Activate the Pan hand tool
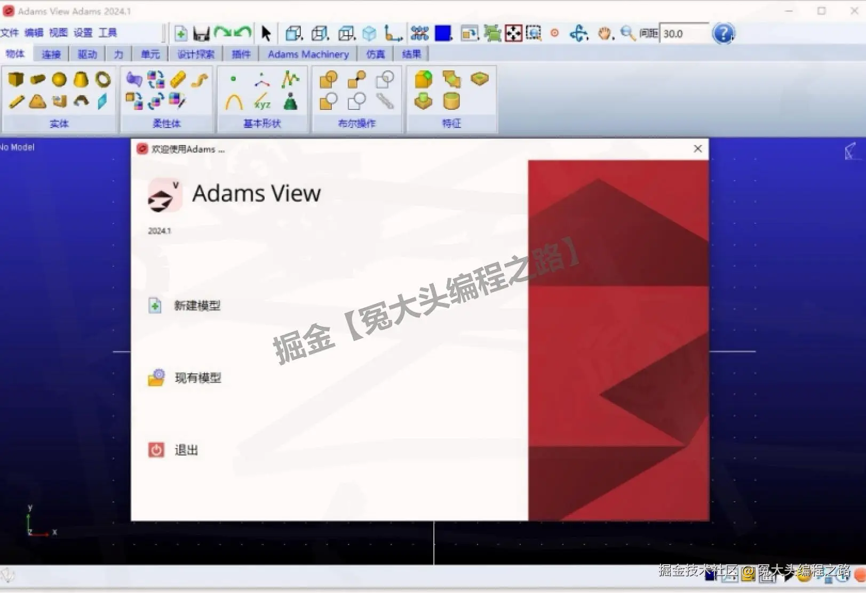This screenshot has width=866, height=593. (605, 34)
